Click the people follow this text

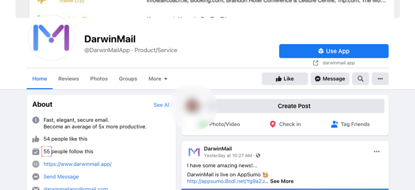[x=72, y=151]
